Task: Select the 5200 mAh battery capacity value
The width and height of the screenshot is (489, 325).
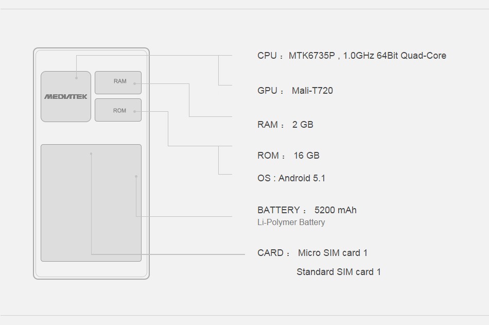Action: 335,210
